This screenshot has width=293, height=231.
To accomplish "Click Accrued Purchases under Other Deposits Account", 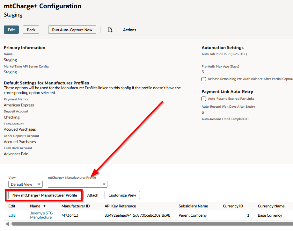I will [x=20, y=141].
